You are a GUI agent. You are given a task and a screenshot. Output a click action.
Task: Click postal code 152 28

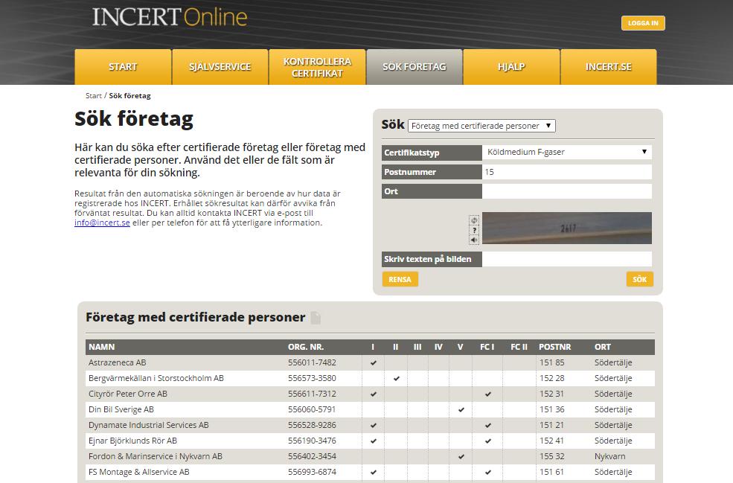pyautogui.click(x=552, y=378)
